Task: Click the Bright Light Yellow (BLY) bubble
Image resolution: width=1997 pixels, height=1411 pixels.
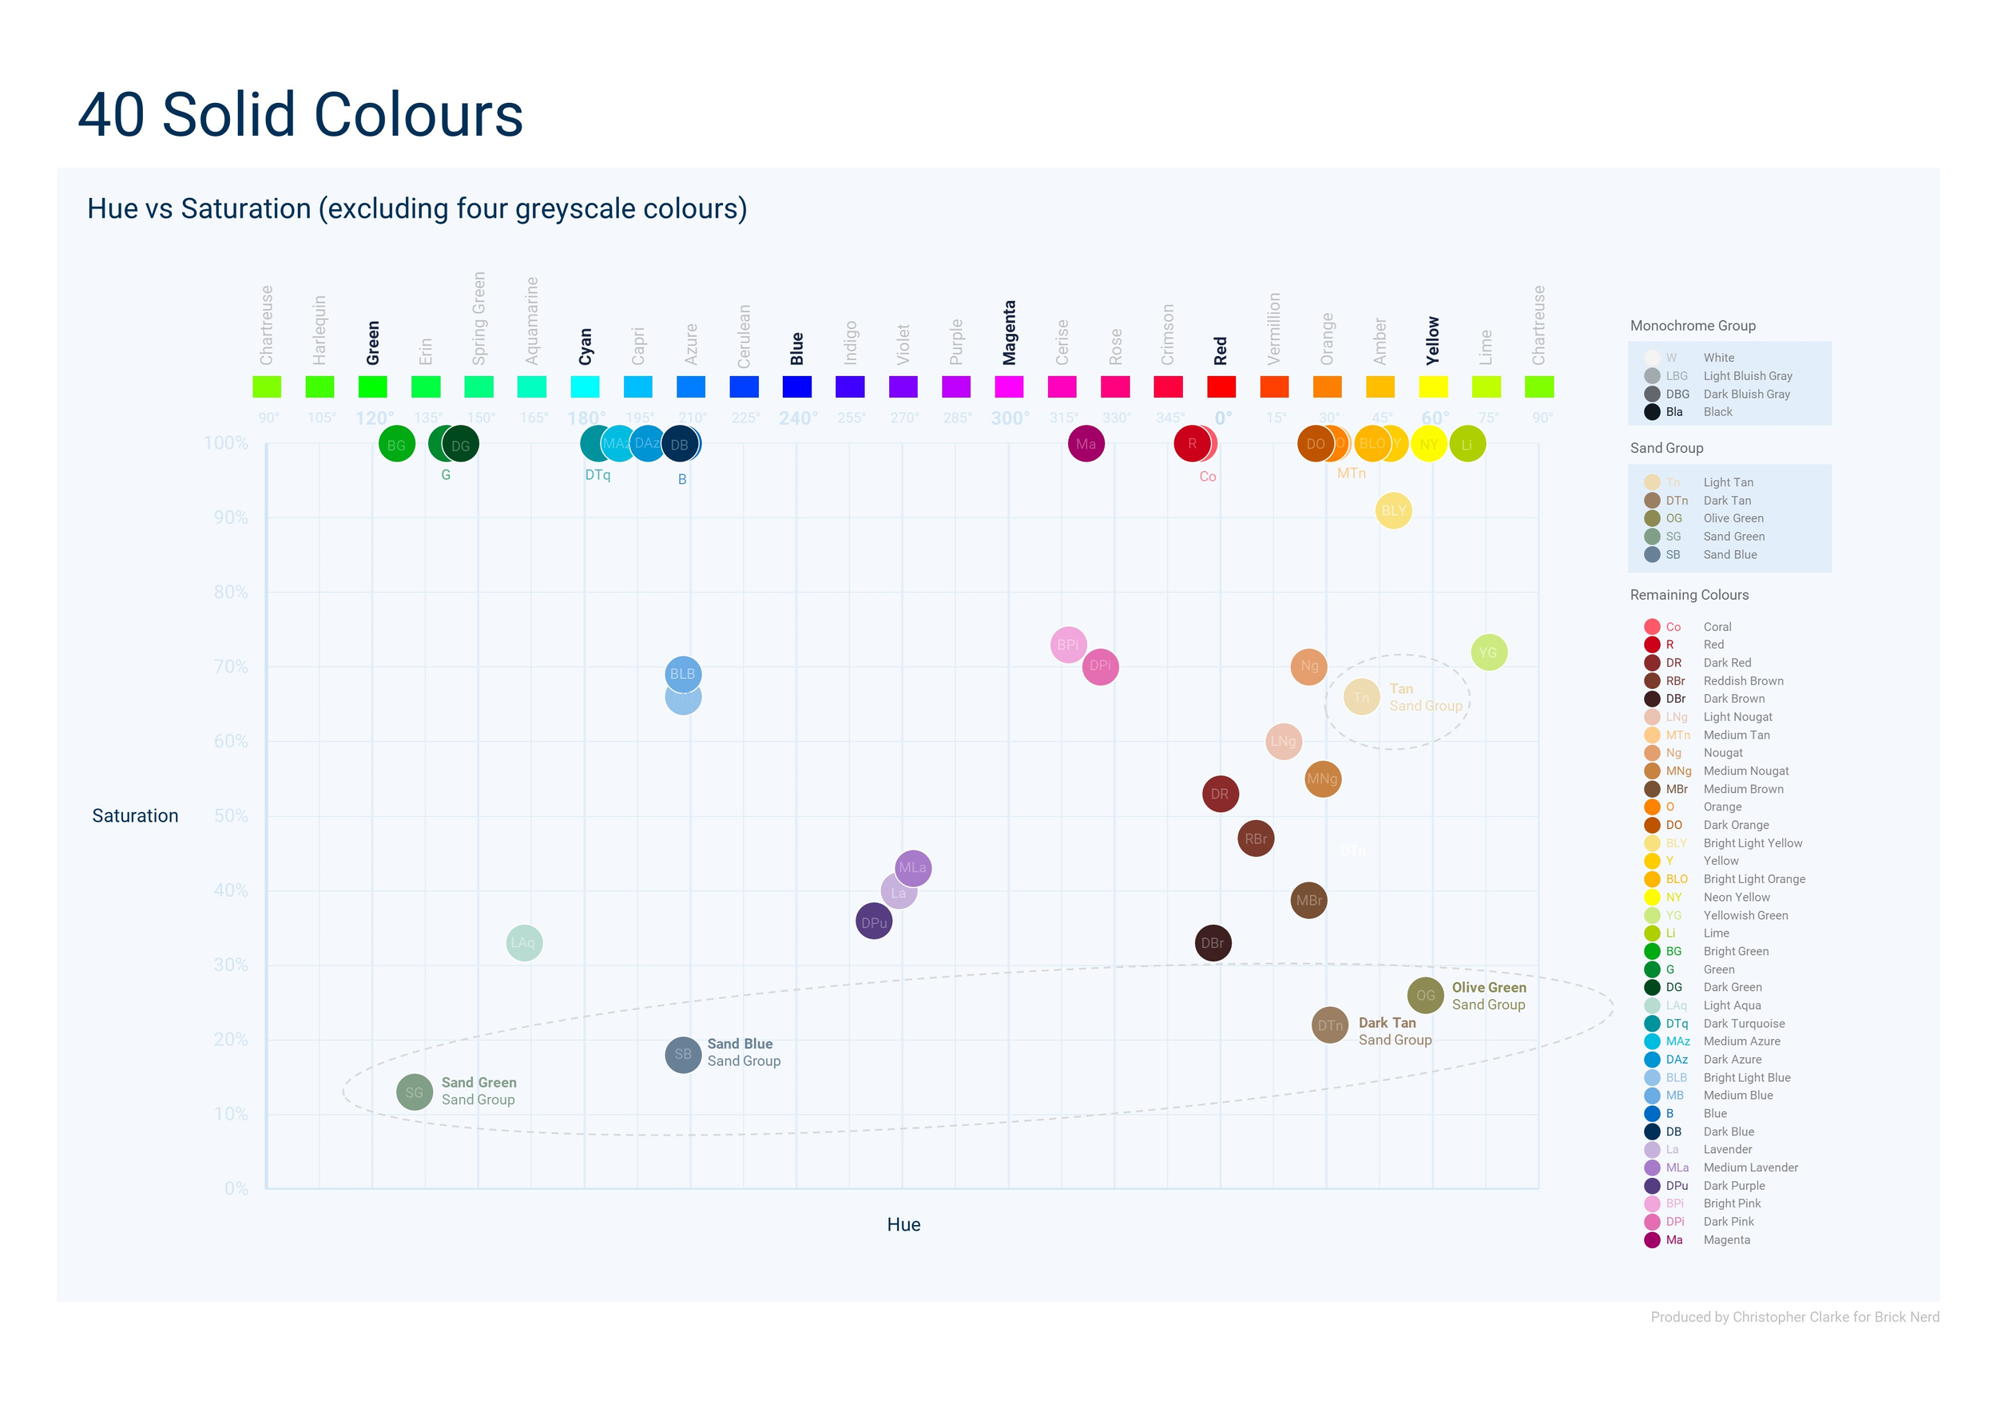Action: (x=1396, y=511)
